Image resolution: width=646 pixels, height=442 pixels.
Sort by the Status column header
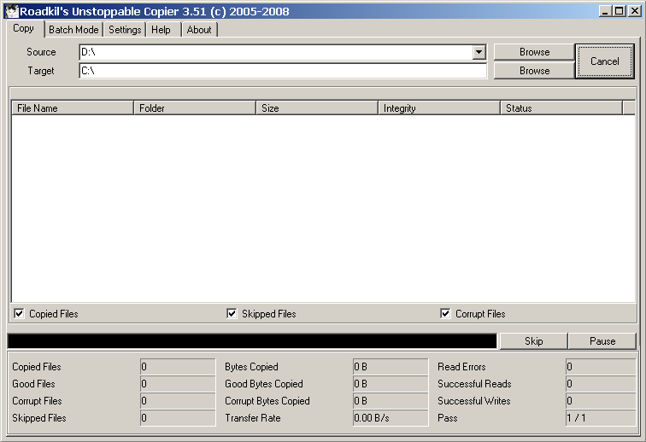coord(561,108)
